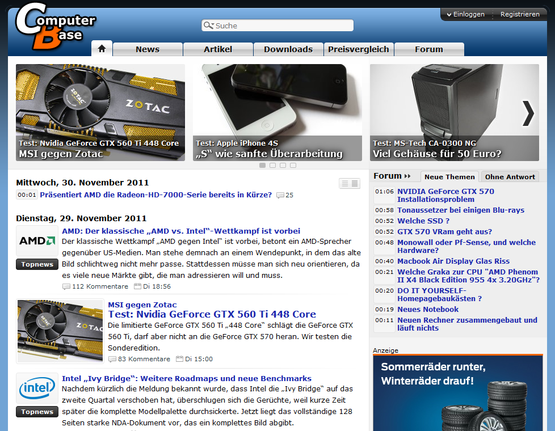Screen dimensions: 555x431
Task: Click the 'Di 18:56' timestamp
Action: click(x=153, y=286)
